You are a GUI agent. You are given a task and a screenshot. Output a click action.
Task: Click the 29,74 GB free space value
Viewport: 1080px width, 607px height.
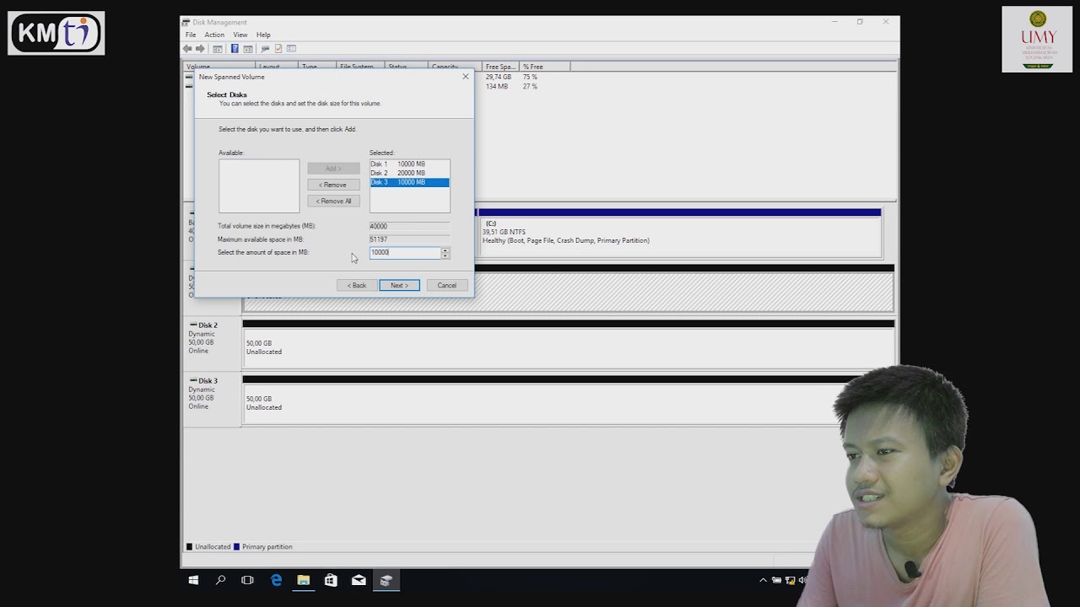tap(499, 77)
